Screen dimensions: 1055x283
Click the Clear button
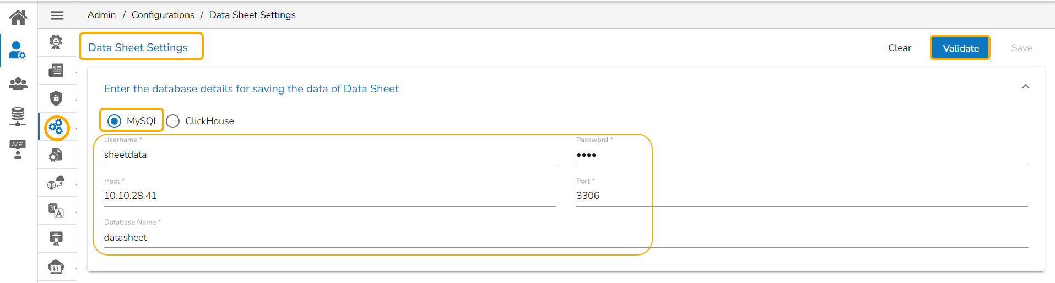pos(899,48)
